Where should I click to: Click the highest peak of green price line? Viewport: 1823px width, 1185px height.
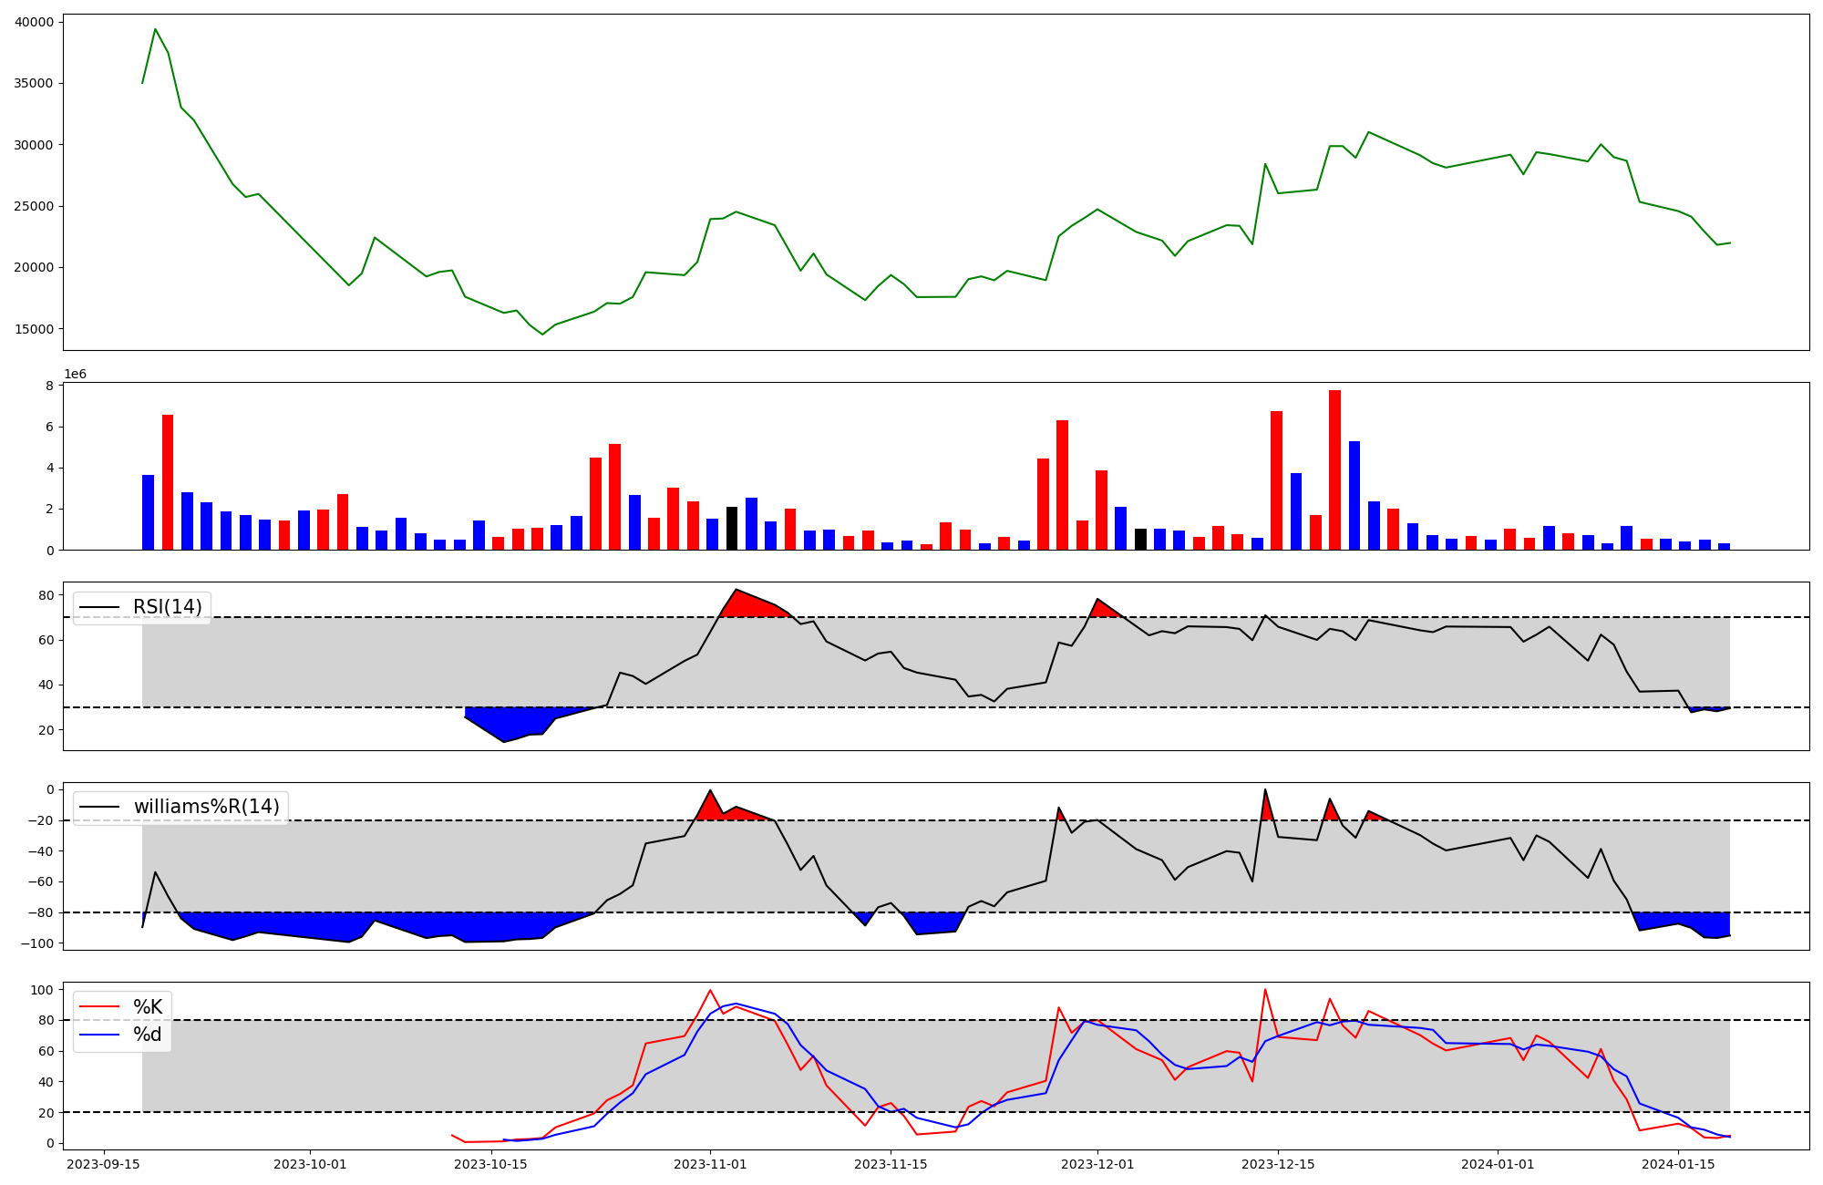[155, 29]
